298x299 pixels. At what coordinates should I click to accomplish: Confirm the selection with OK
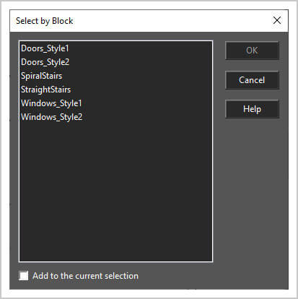252,51
